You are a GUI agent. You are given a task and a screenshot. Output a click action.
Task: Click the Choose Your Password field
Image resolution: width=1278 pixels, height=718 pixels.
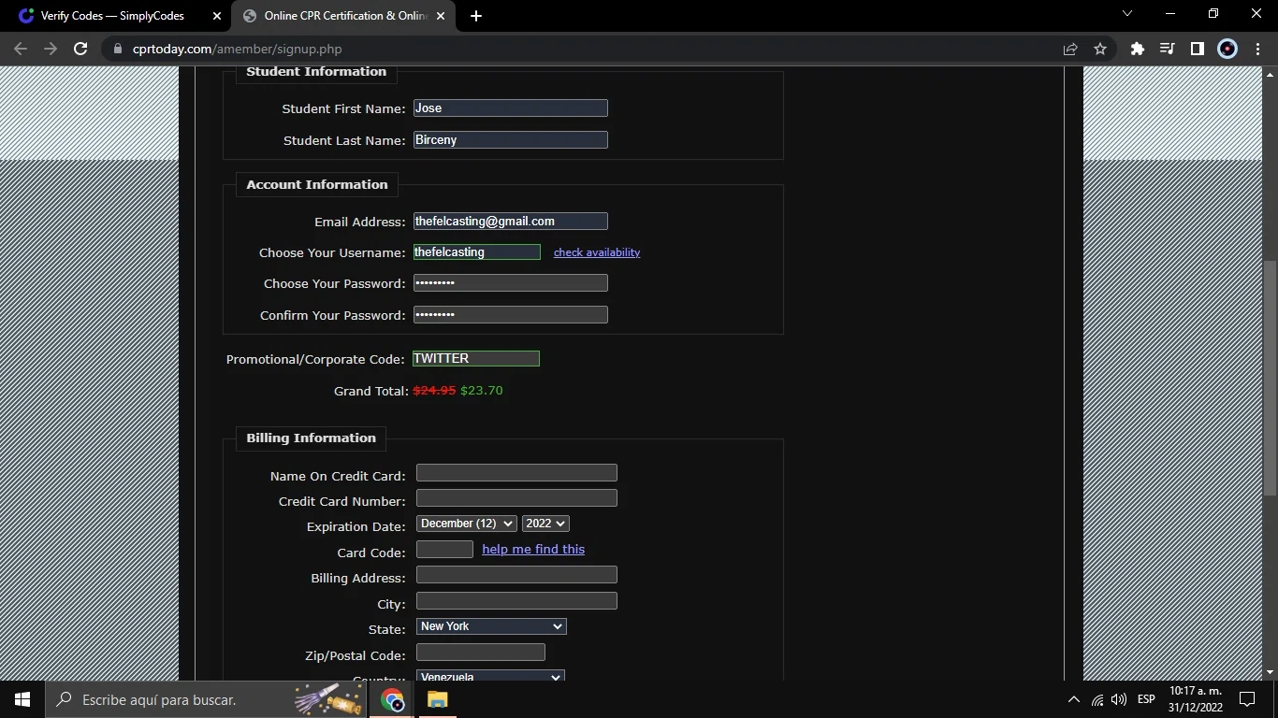pos(511,283)
